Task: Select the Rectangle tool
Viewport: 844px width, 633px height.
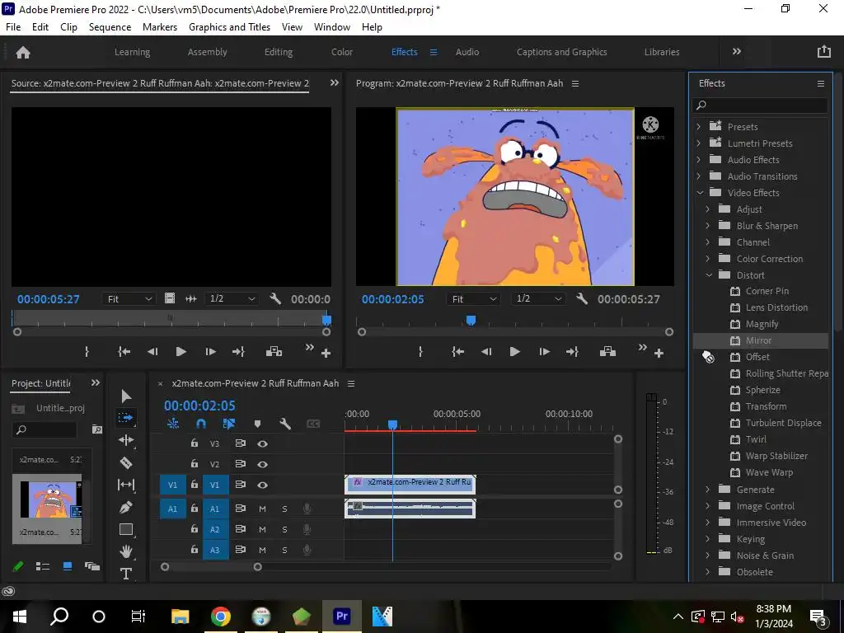Action: [x=126, y=530]
